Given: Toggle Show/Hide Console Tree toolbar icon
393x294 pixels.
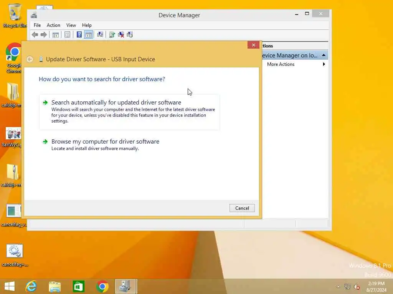Looking at the screenshot, I should click(56, 34).
